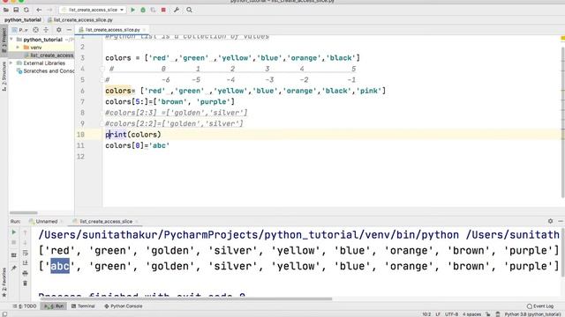Print the console output with the printer icon
This screenshot has width=565, height=317.
click(x=26, y=273)
